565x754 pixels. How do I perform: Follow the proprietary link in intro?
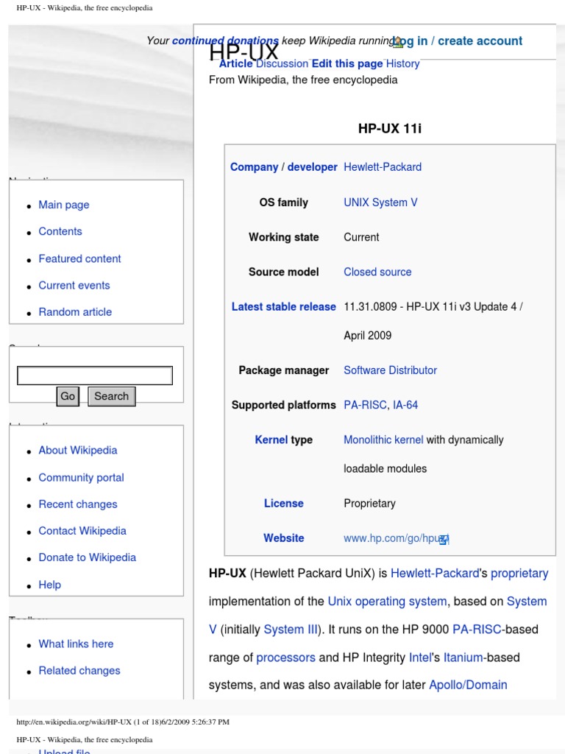[x=519, y=573]
